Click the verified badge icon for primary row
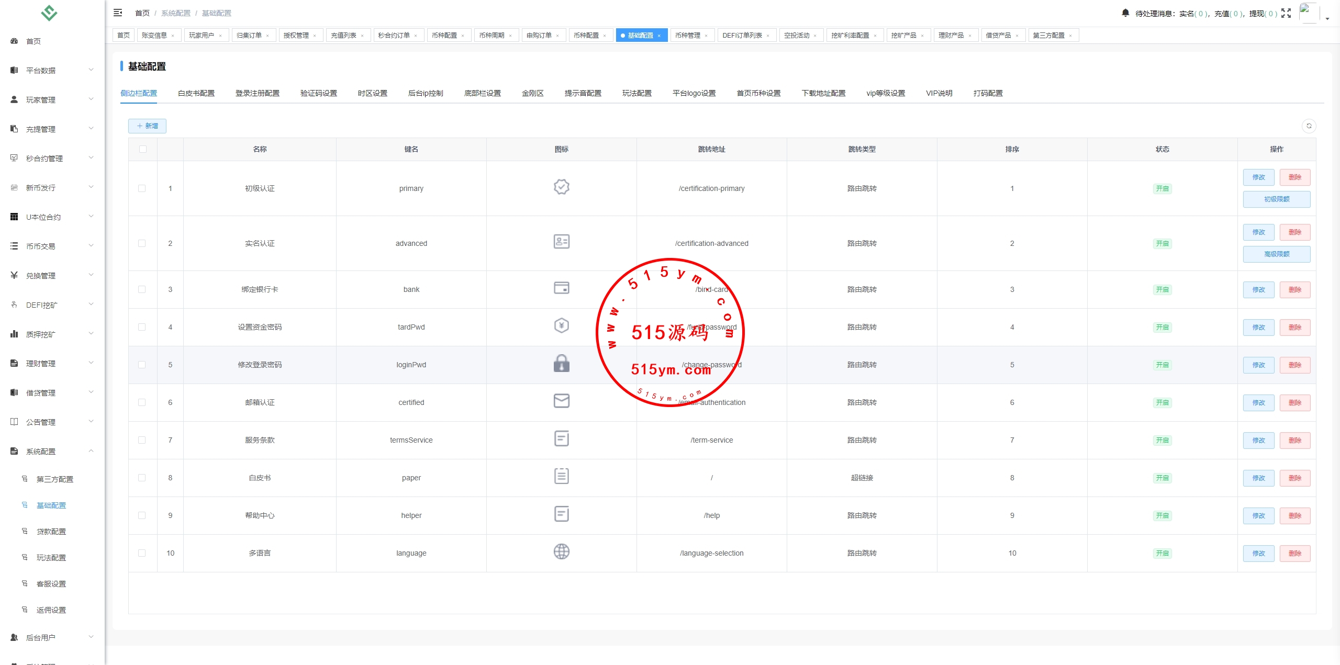This screenshot has width=1340, height=665. 561,187
